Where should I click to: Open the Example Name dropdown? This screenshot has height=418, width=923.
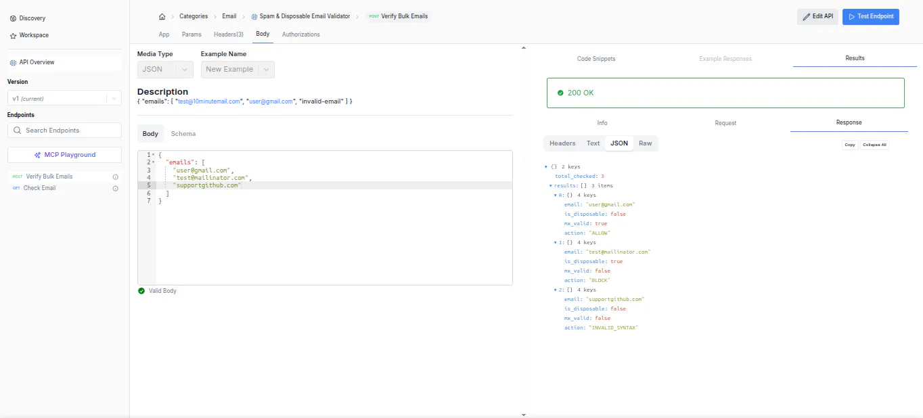(238, 69)
